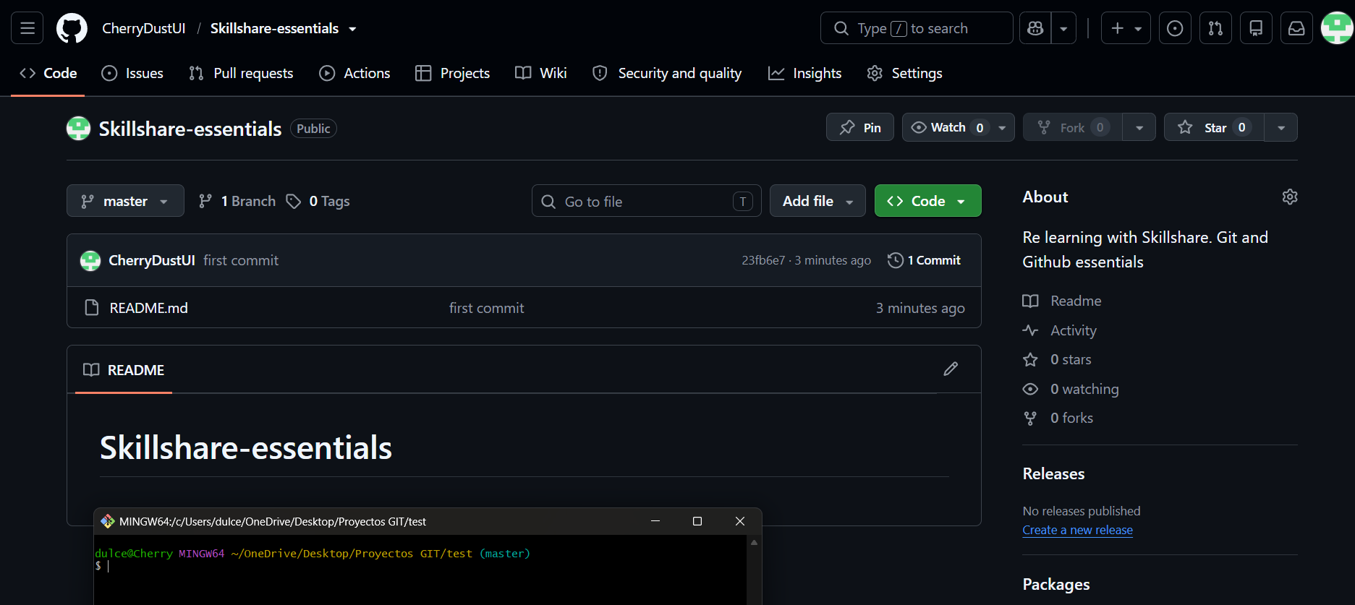
Task: Expand the Star lists dropdown
Action: (1281, 128)
